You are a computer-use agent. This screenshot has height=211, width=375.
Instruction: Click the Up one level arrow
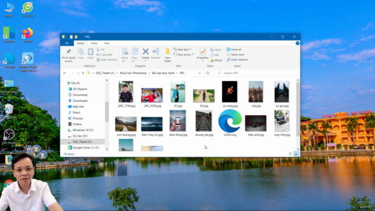83,73
